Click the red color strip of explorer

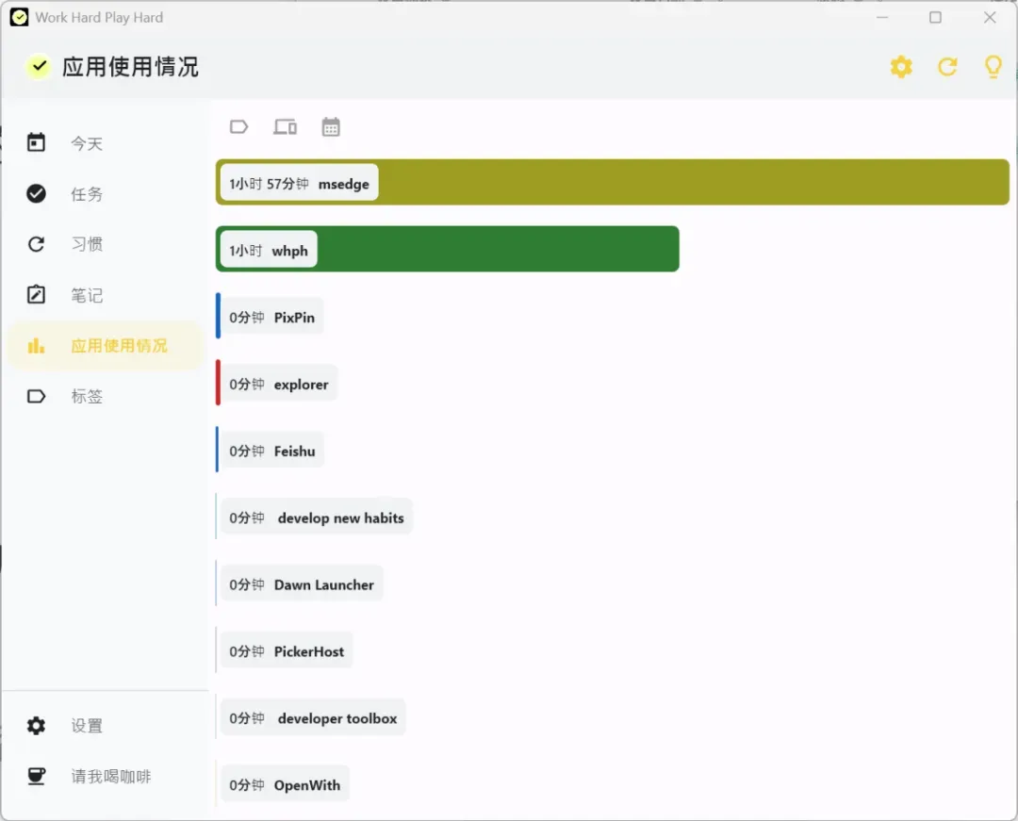pyautogui.click(x=218, y=383)
